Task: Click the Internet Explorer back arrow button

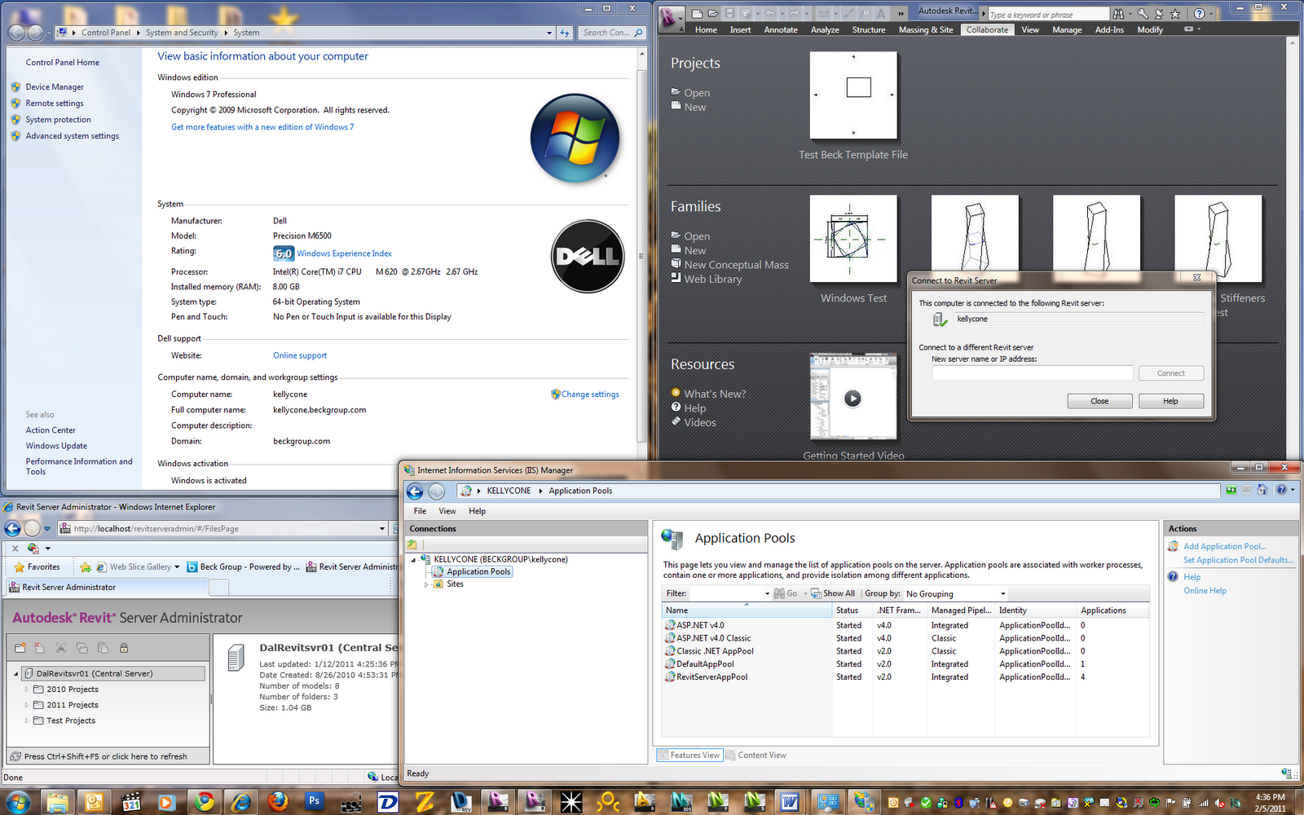Action: click(x=13, y=528)
